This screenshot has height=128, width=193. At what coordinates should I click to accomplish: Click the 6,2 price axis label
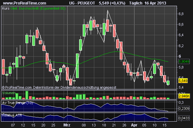[181, 46]
